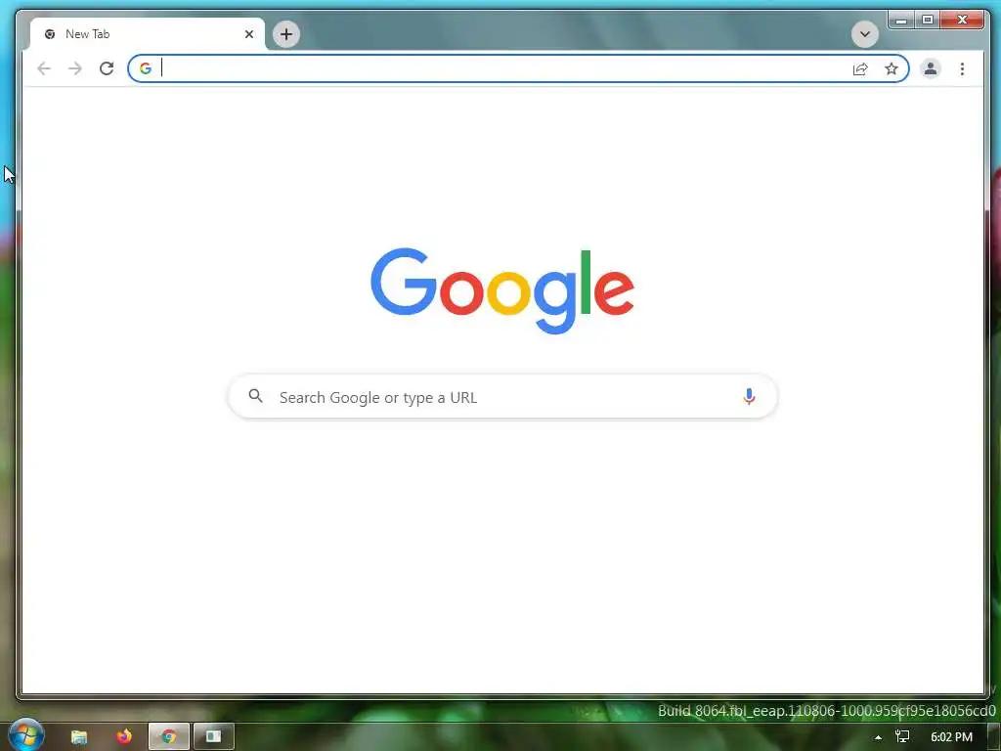Image resolution: width=1001 pixels, height=751 pixels.
Task: Open the network tray icon
Action: [902, 737]
